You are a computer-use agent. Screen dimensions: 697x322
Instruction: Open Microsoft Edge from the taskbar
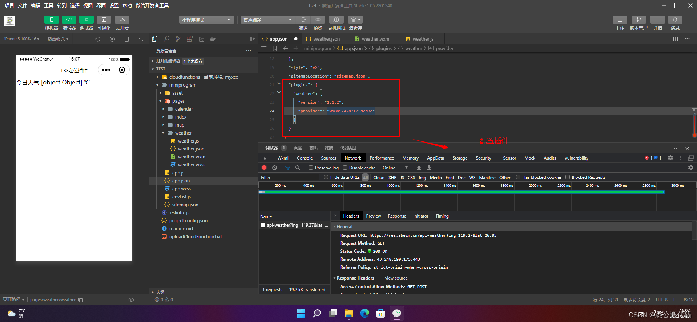(365, 313)
